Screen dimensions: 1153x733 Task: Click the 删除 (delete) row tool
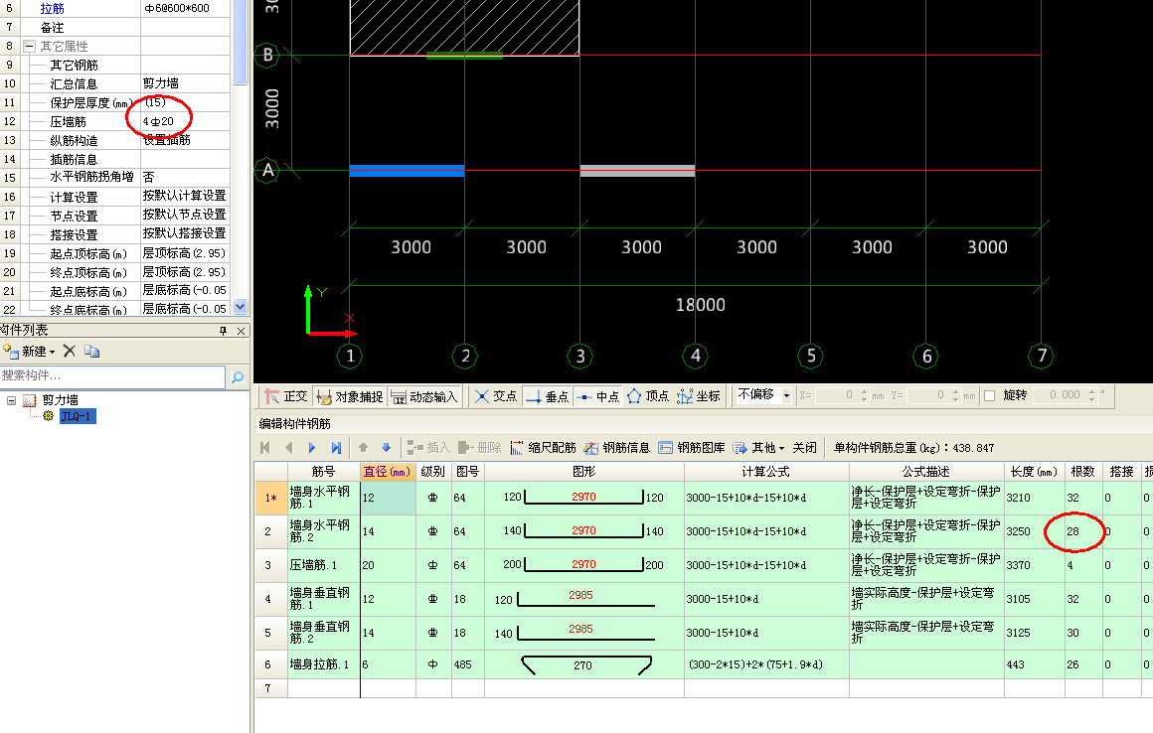click(479, 448)
